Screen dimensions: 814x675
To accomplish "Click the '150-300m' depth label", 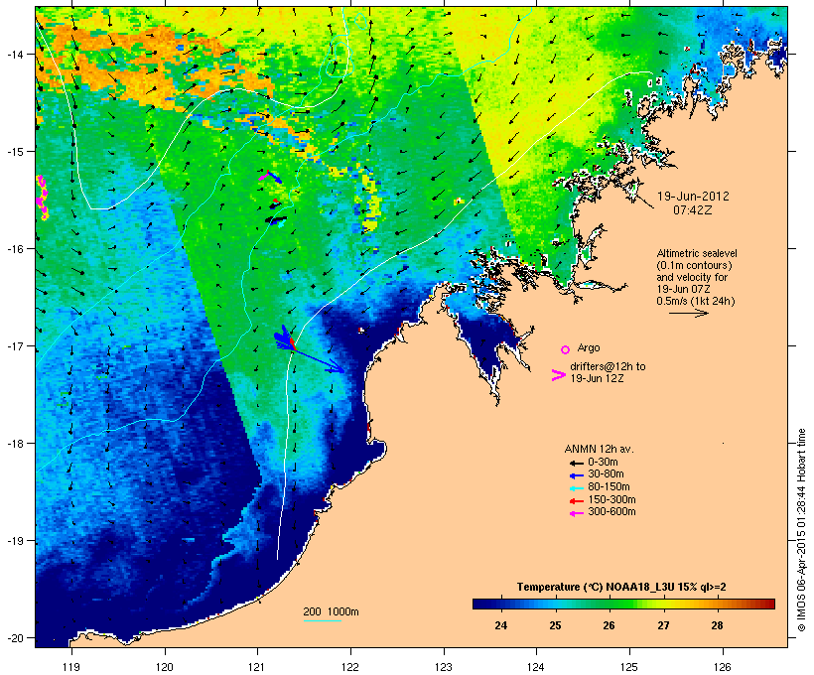I will pos(611,499).
